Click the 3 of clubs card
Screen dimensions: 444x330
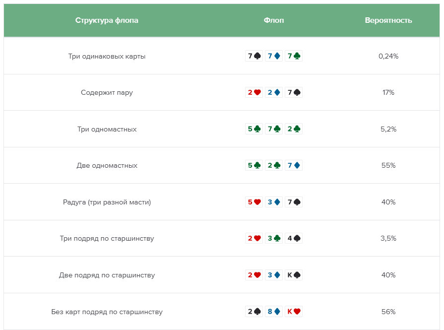click(274, 238)
